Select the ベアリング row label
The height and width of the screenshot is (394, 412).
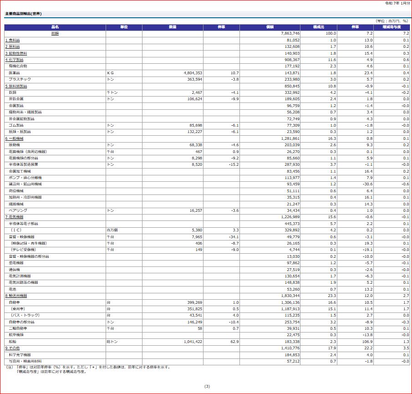tap(18, 210)
